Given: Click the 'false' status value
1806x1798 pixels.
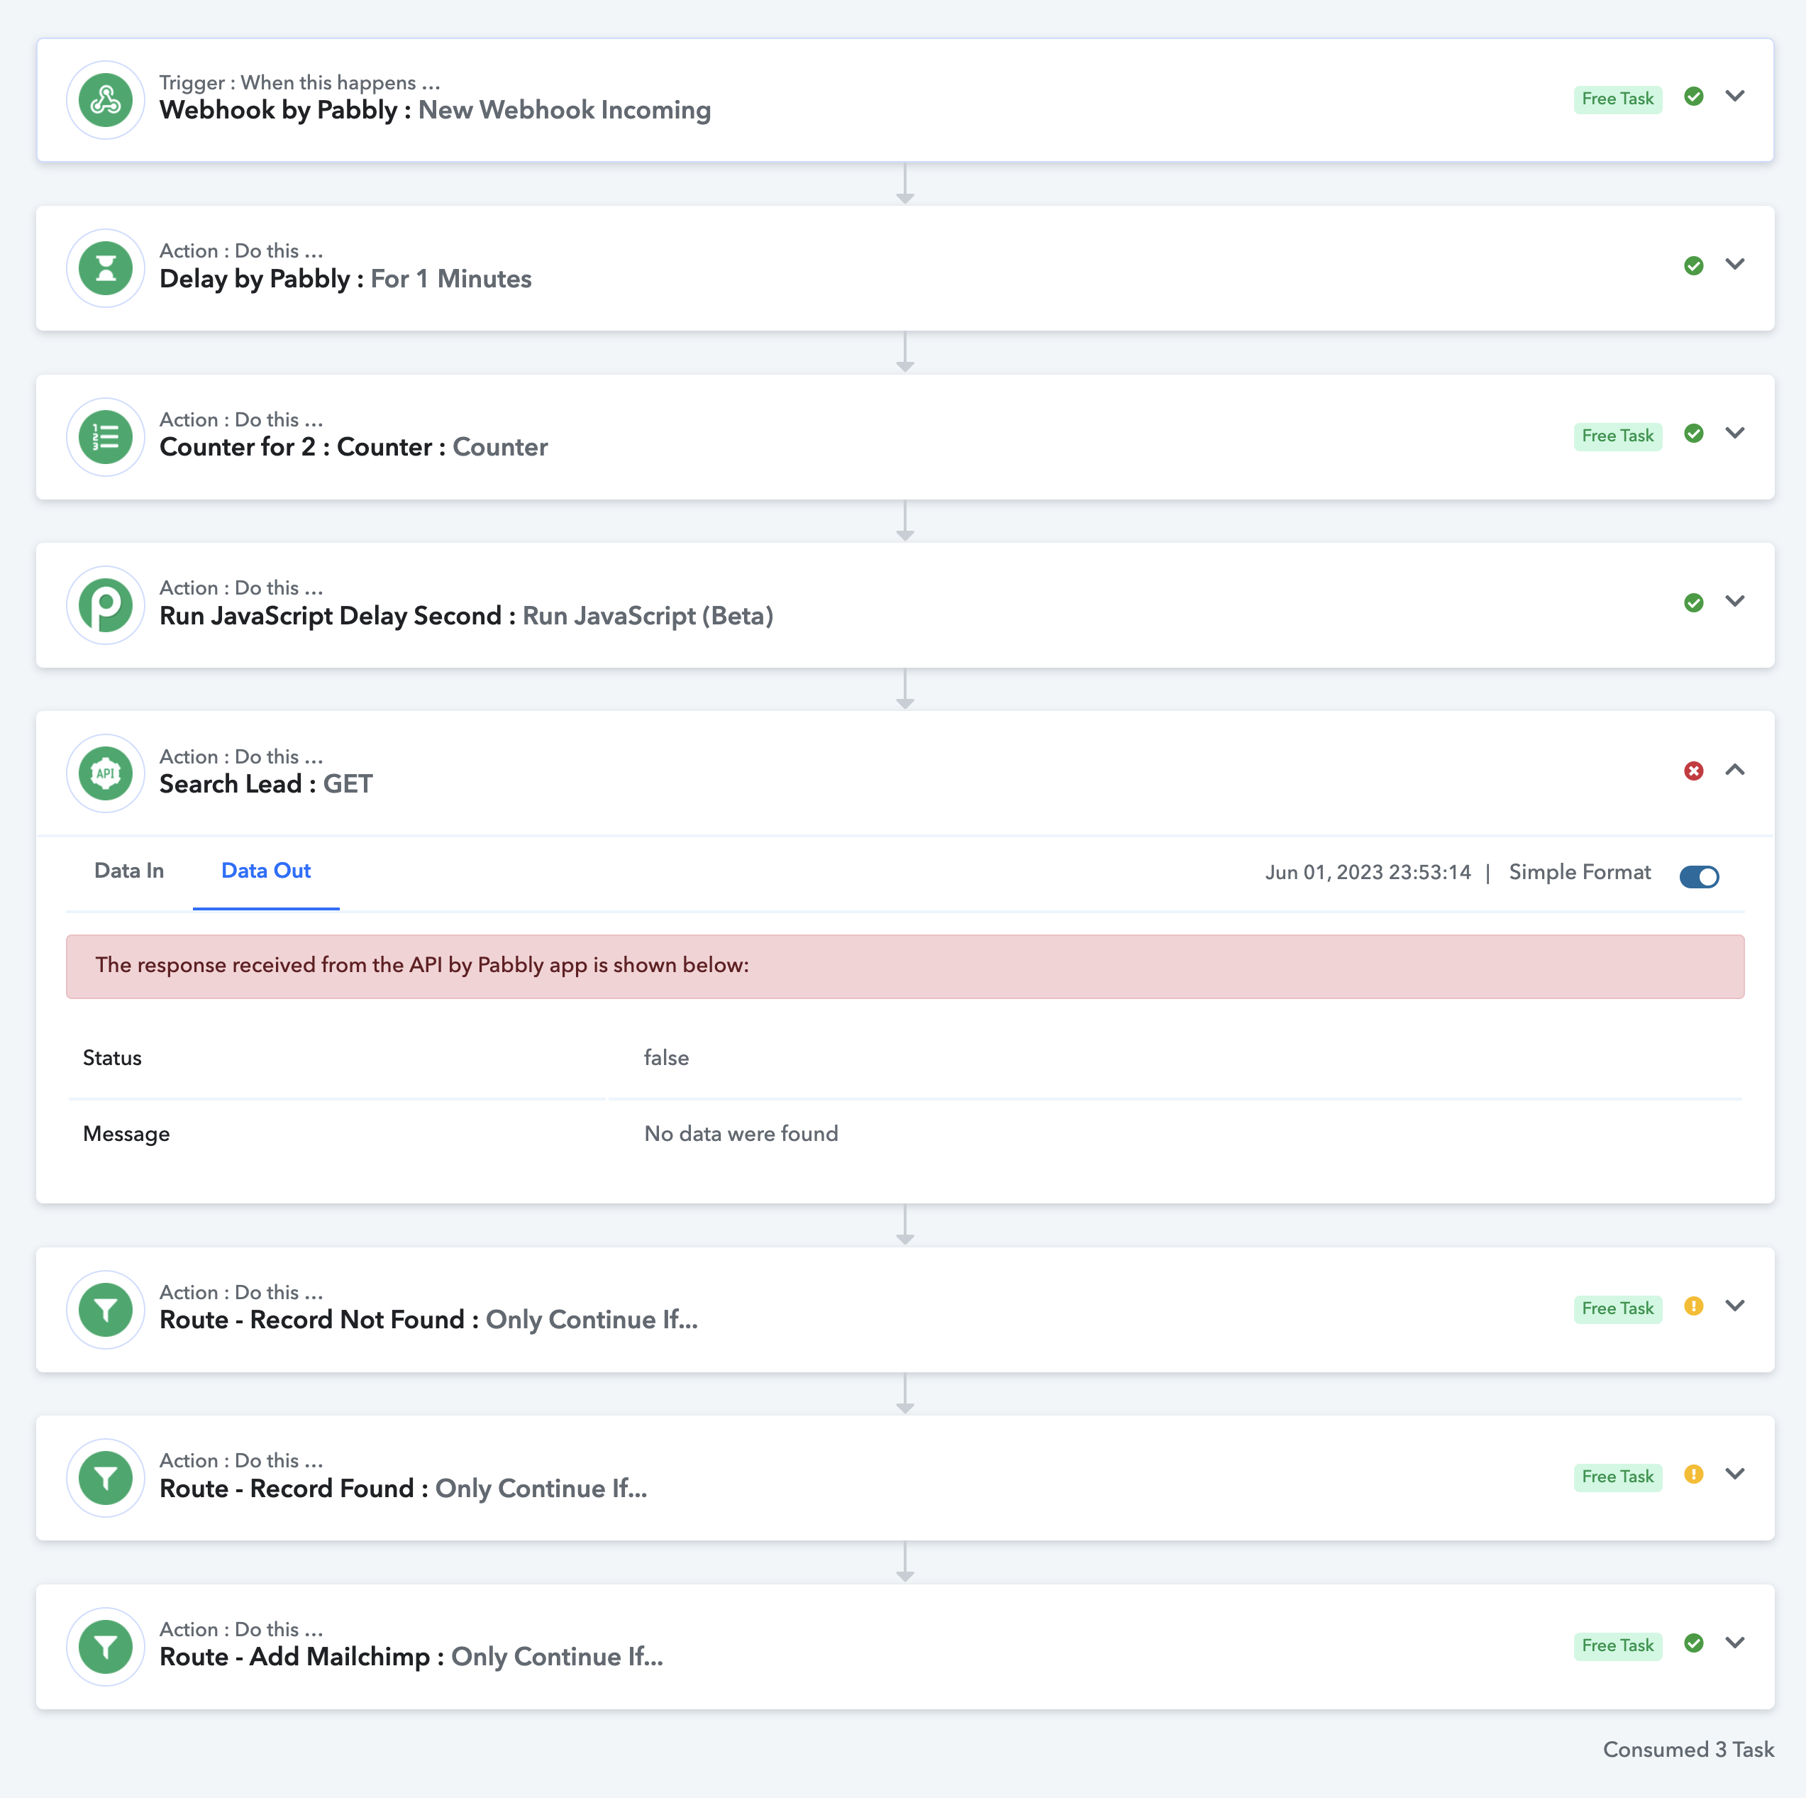Looking at the screenshot, I should 665,1057.
